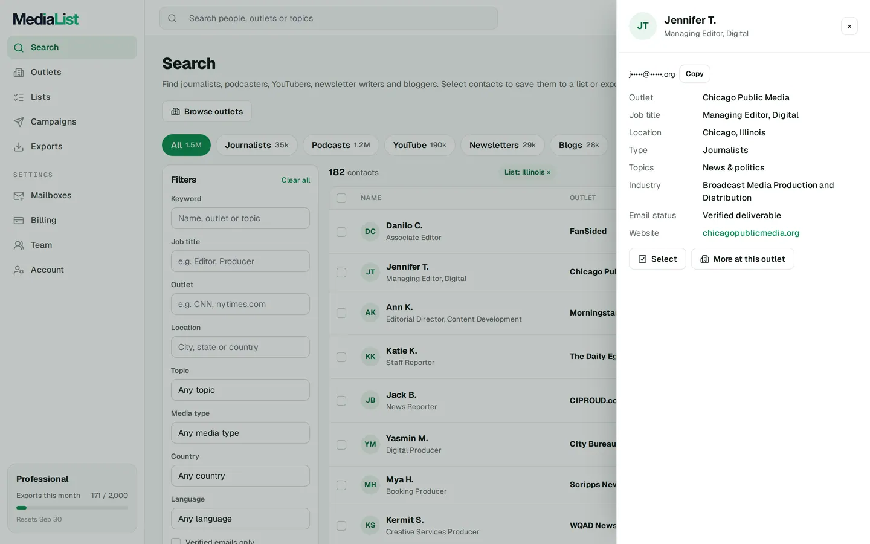Open the MediaList logo home link

(46, 19)
